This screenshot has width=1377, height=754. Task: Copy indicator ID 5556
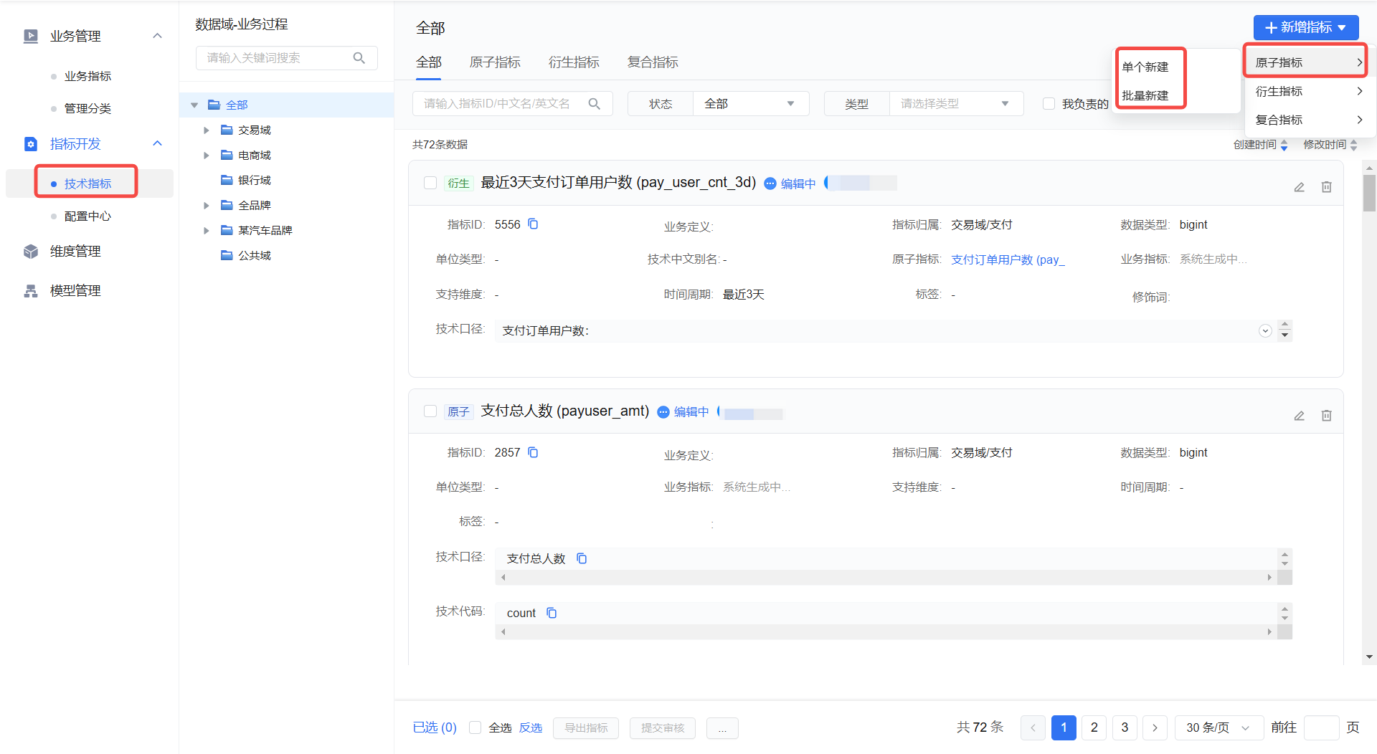click(x=533, y=224)
